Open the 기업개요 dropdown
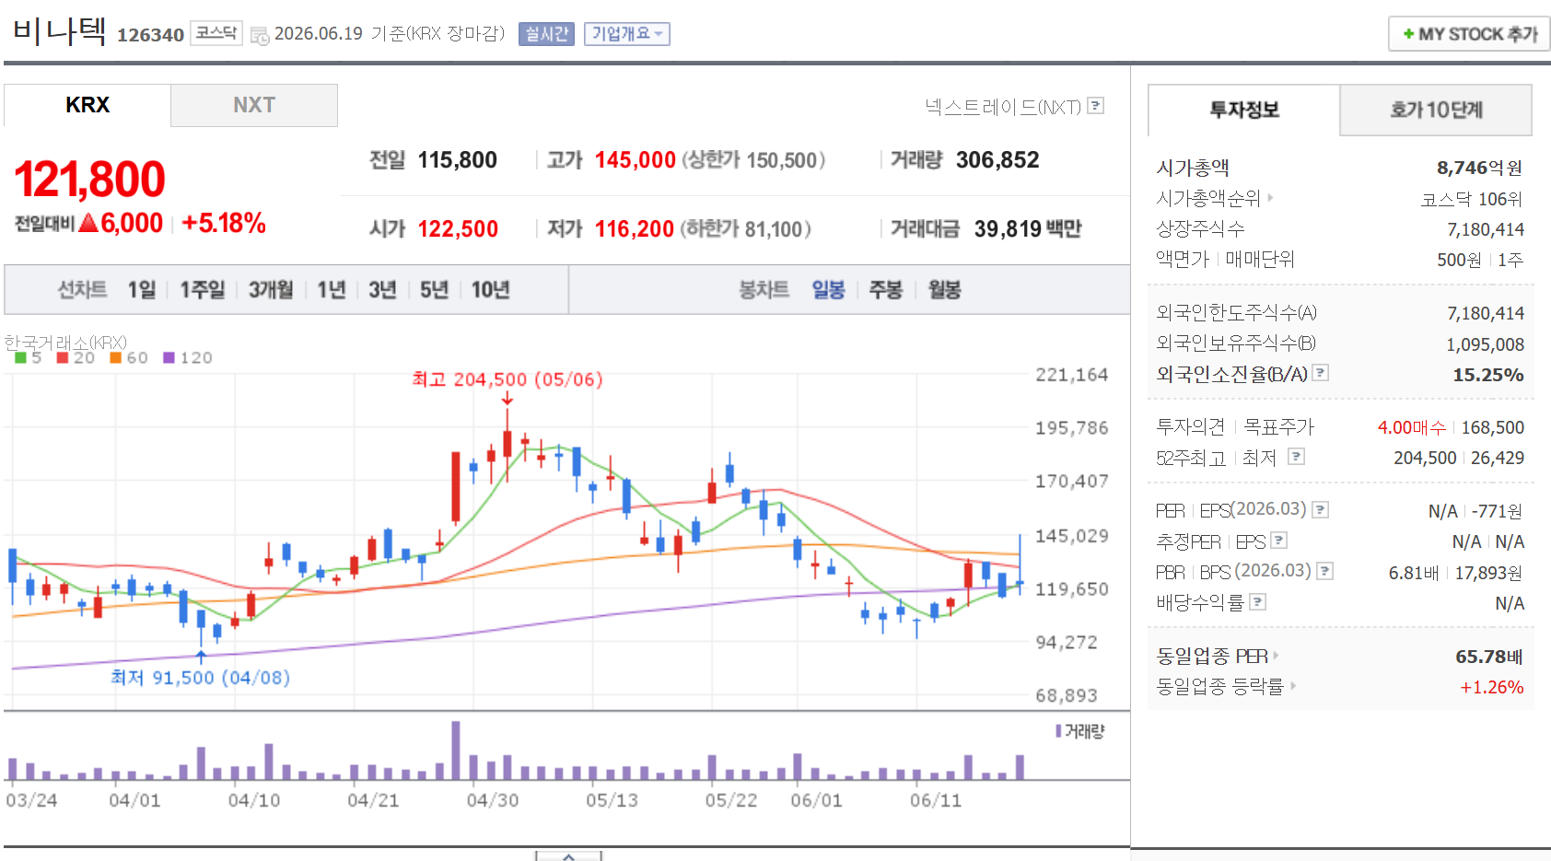Image resolution: width=1551 pixels, height=861 pixels. [x=626, y=34]
